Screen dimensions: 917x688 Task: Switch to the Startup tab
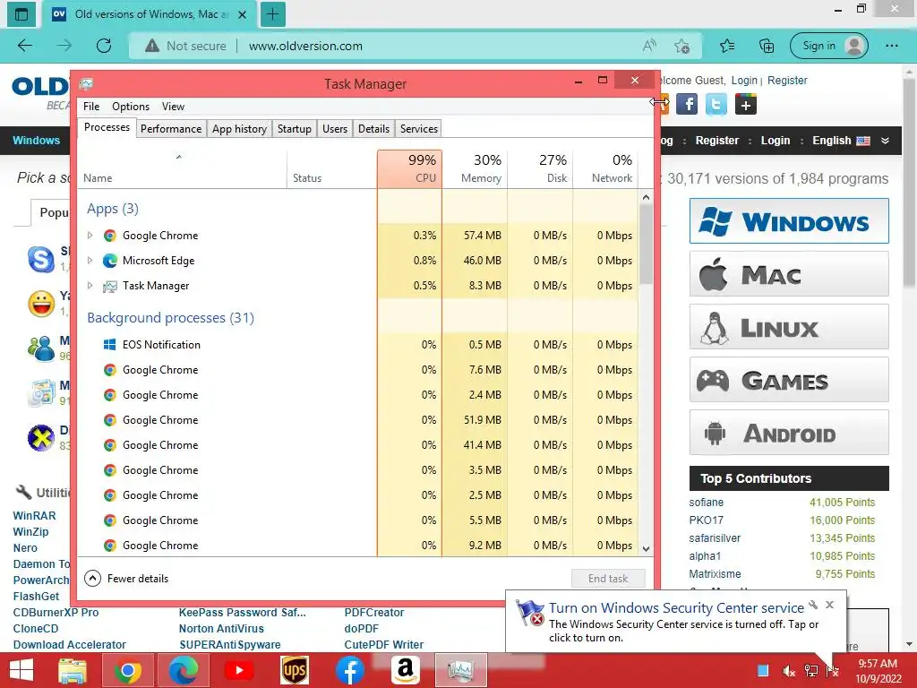[294, 129]
